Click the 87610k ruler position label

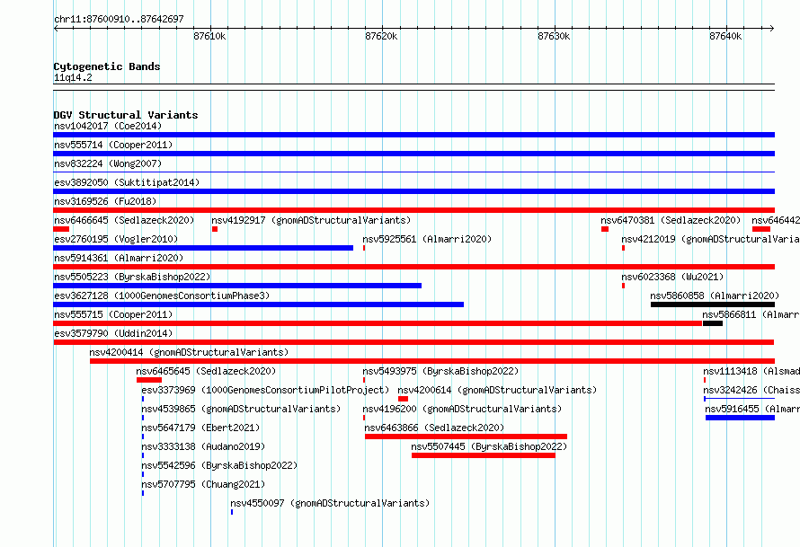[x=209, y=36]
